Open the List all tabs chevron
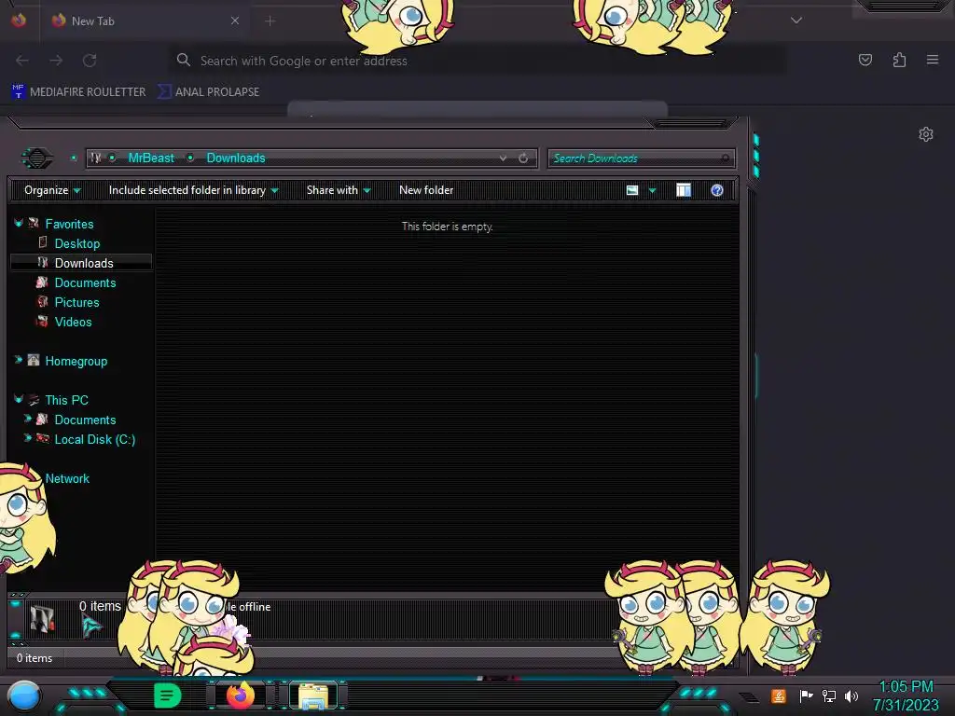Image resolution: width=955 pixels, height=716 pixels. [x=796, y=21]
